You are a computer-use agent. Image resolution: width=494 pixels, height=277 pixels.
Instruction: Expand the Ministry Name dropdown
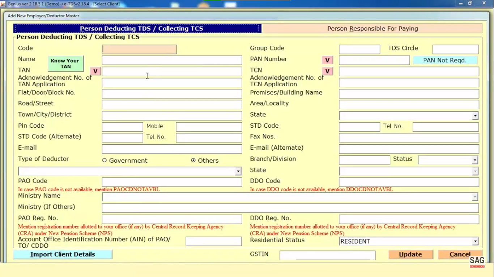pyautogui.click(x=474, y=197)
